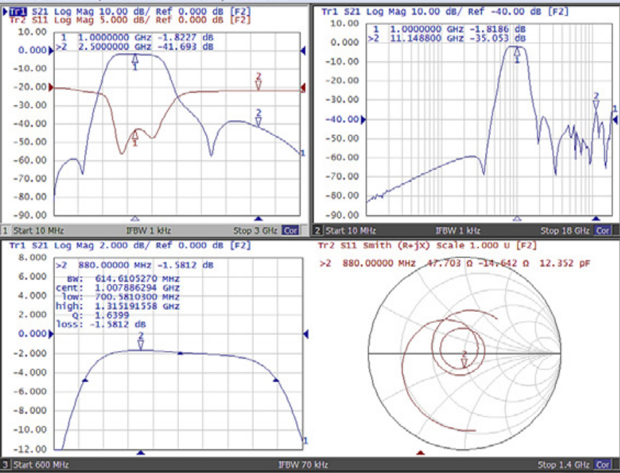Click IFBW 70 kHz in the bottom status bar
620x473 pixels.
click(303, 465)
